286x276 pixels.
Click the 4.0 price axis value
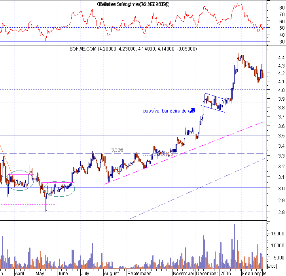coord(281,90)
